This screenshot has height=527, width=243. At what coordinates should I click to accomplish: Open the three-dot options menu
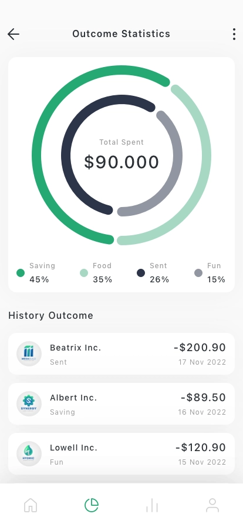click(x=234, y=34)
